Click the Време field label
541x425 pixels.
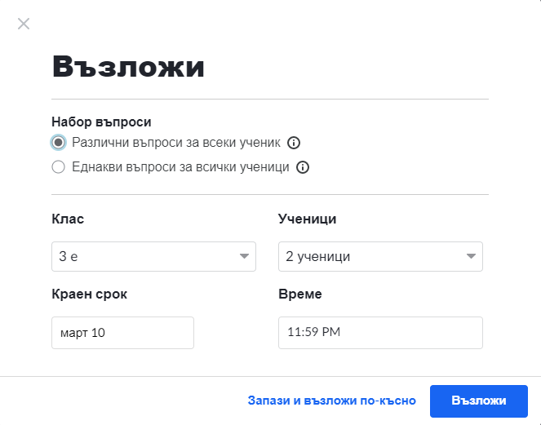pyautogui.click(x=300, y=294)
